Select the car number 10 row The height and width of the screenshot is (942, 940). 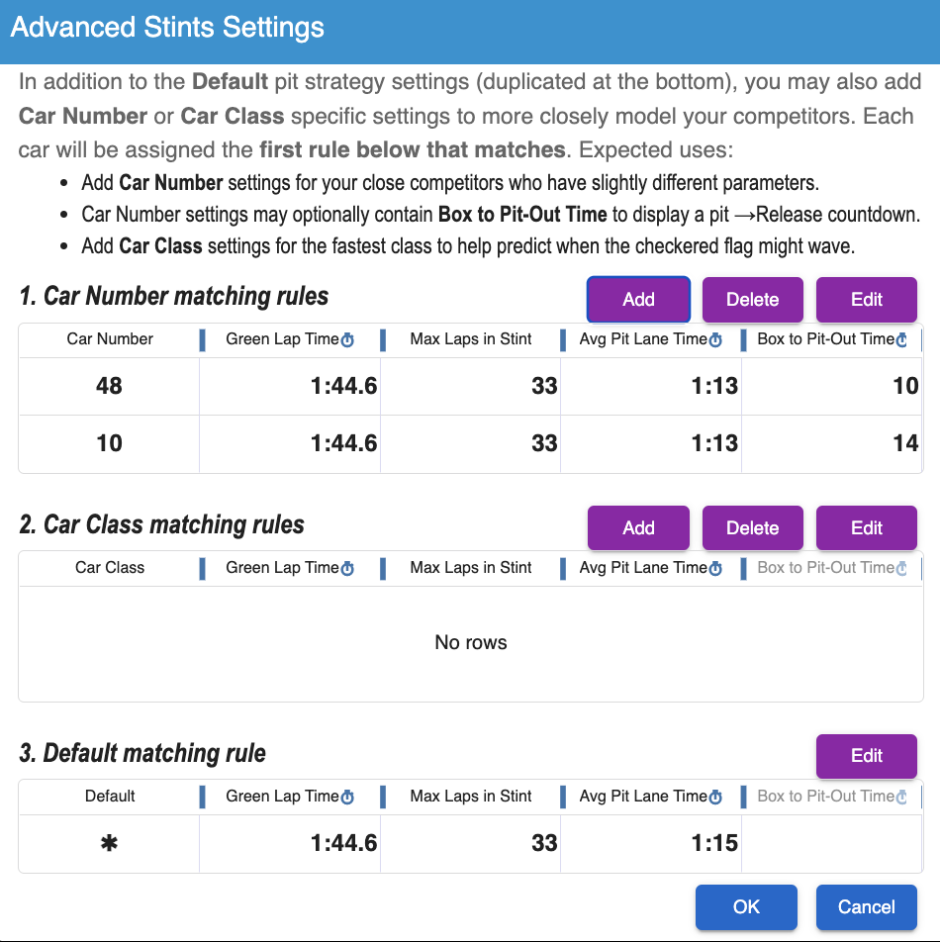pos(109,443)
